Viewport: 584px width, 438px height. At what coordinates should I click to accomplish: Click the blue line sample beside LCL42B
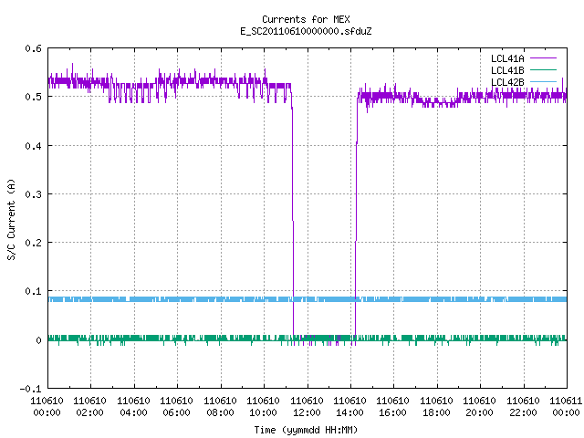[543, 81]
